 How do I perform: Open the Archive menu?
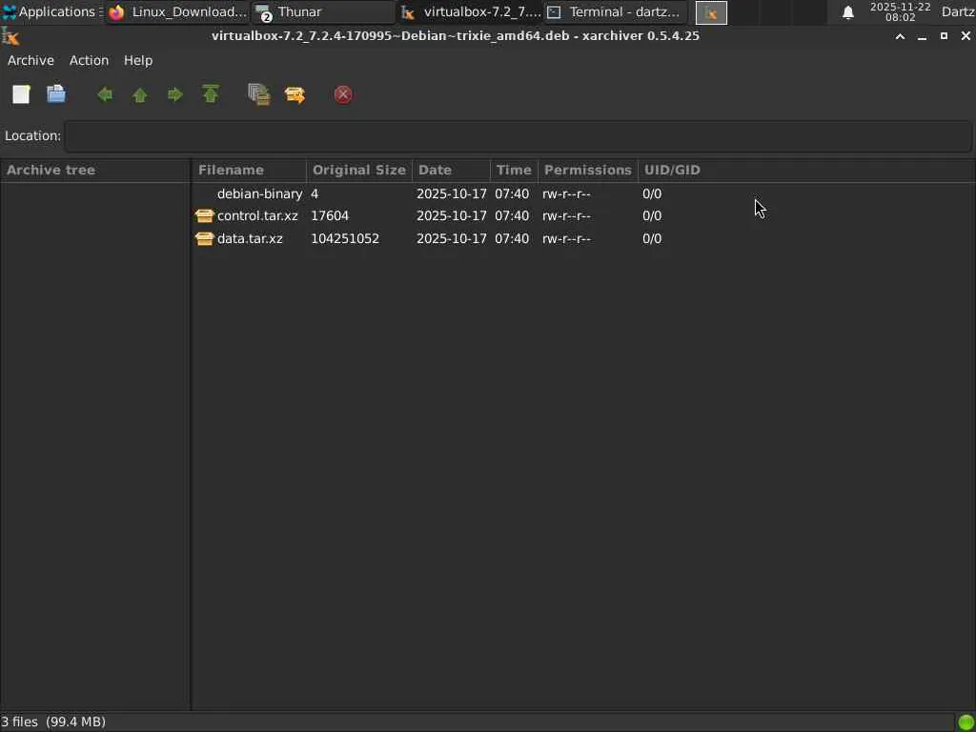(x=30, y=60)
